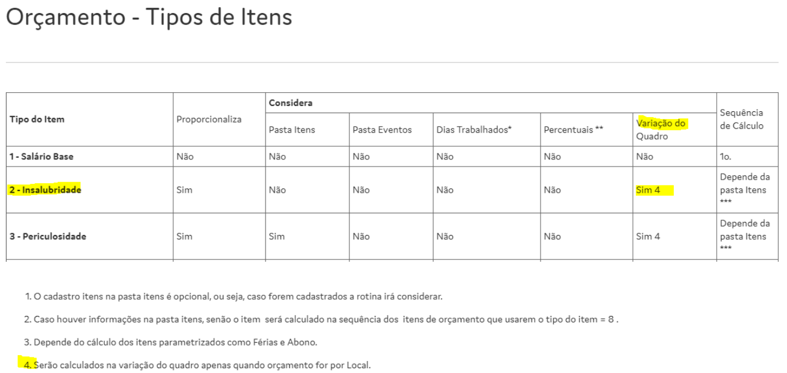The width and height of the screenshot is (787, 373).
Task: Click footnote 1 about optional item registration
Action: pos(233,296)
